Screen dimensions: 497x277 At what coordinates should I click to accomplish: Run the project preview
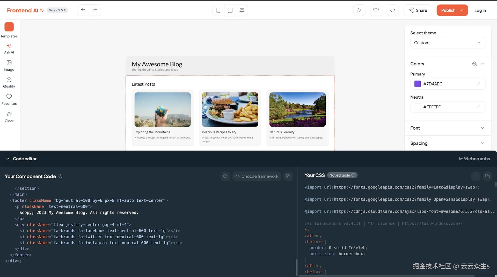pyautogui.click(x=359, y=10)
